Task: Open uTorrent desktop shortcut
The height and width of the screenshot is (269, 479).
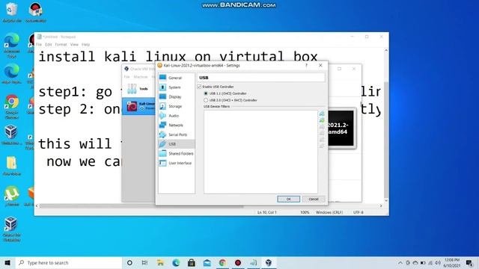Action: [x=12, y=196]
